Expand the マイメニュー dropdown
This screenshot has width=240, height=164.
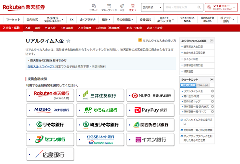pyautogui.click(x=221, y=7)
